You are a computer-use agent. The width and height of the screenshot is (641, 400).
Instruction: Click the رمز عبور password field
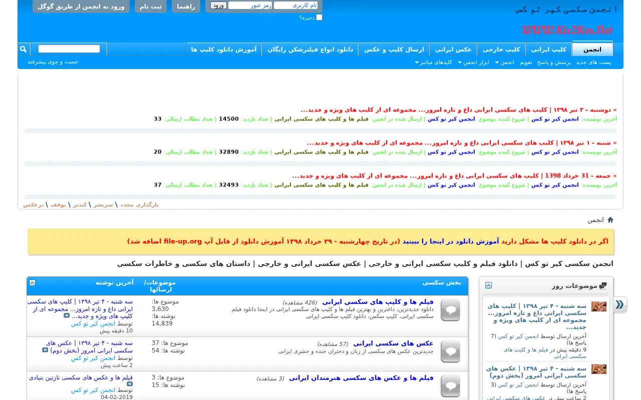click(250, 5)
